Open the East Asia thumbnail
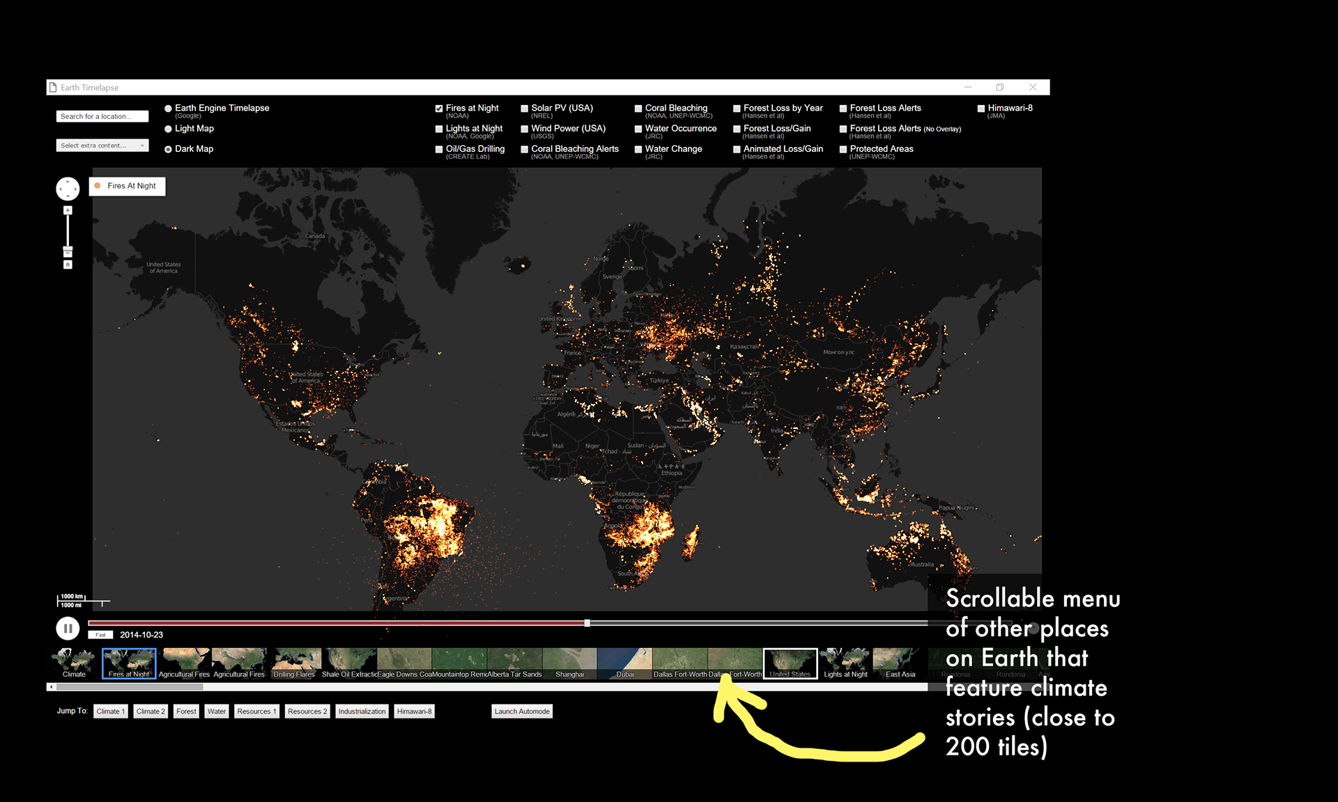 point(900,663)
